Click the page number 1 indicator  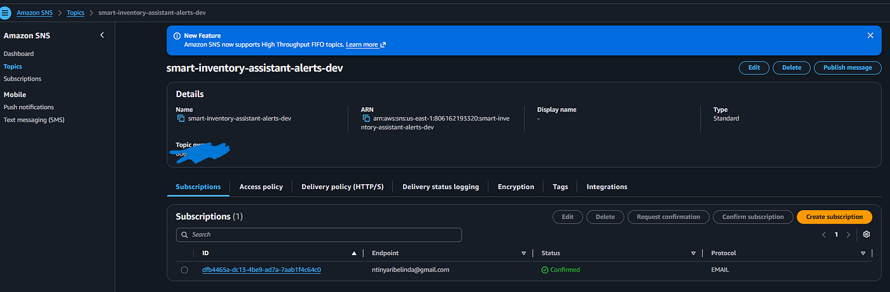click(x=837, y=235)
